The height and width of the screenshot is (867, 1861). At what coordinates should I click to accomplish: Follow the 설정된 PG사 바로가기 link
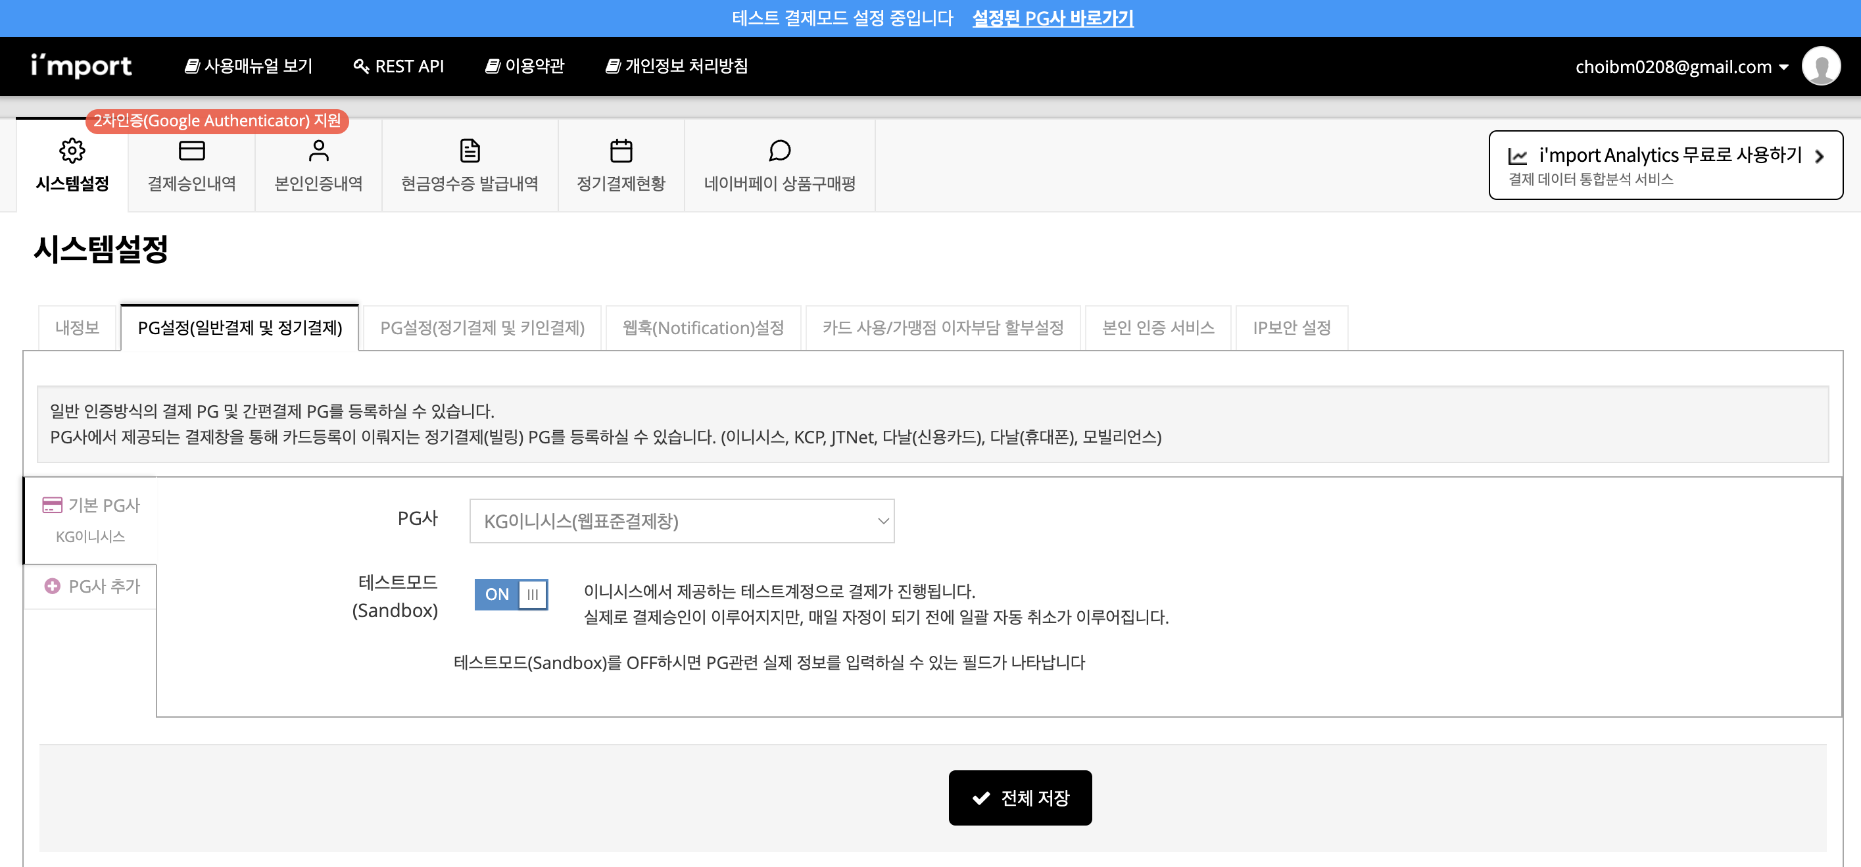[x=1053, y=18]
